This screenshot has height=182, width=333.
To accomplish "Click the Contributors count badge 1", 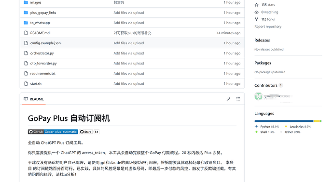I will (x=281, y=85).
